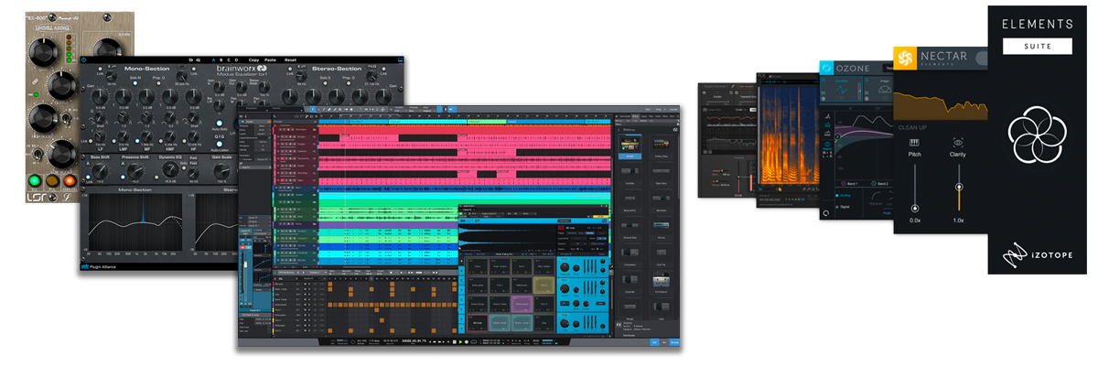The width and height of the screenshot is (1098, 366).
Task: Click the 0.0x Pitch value in Nectar
Action: [915, 221]
